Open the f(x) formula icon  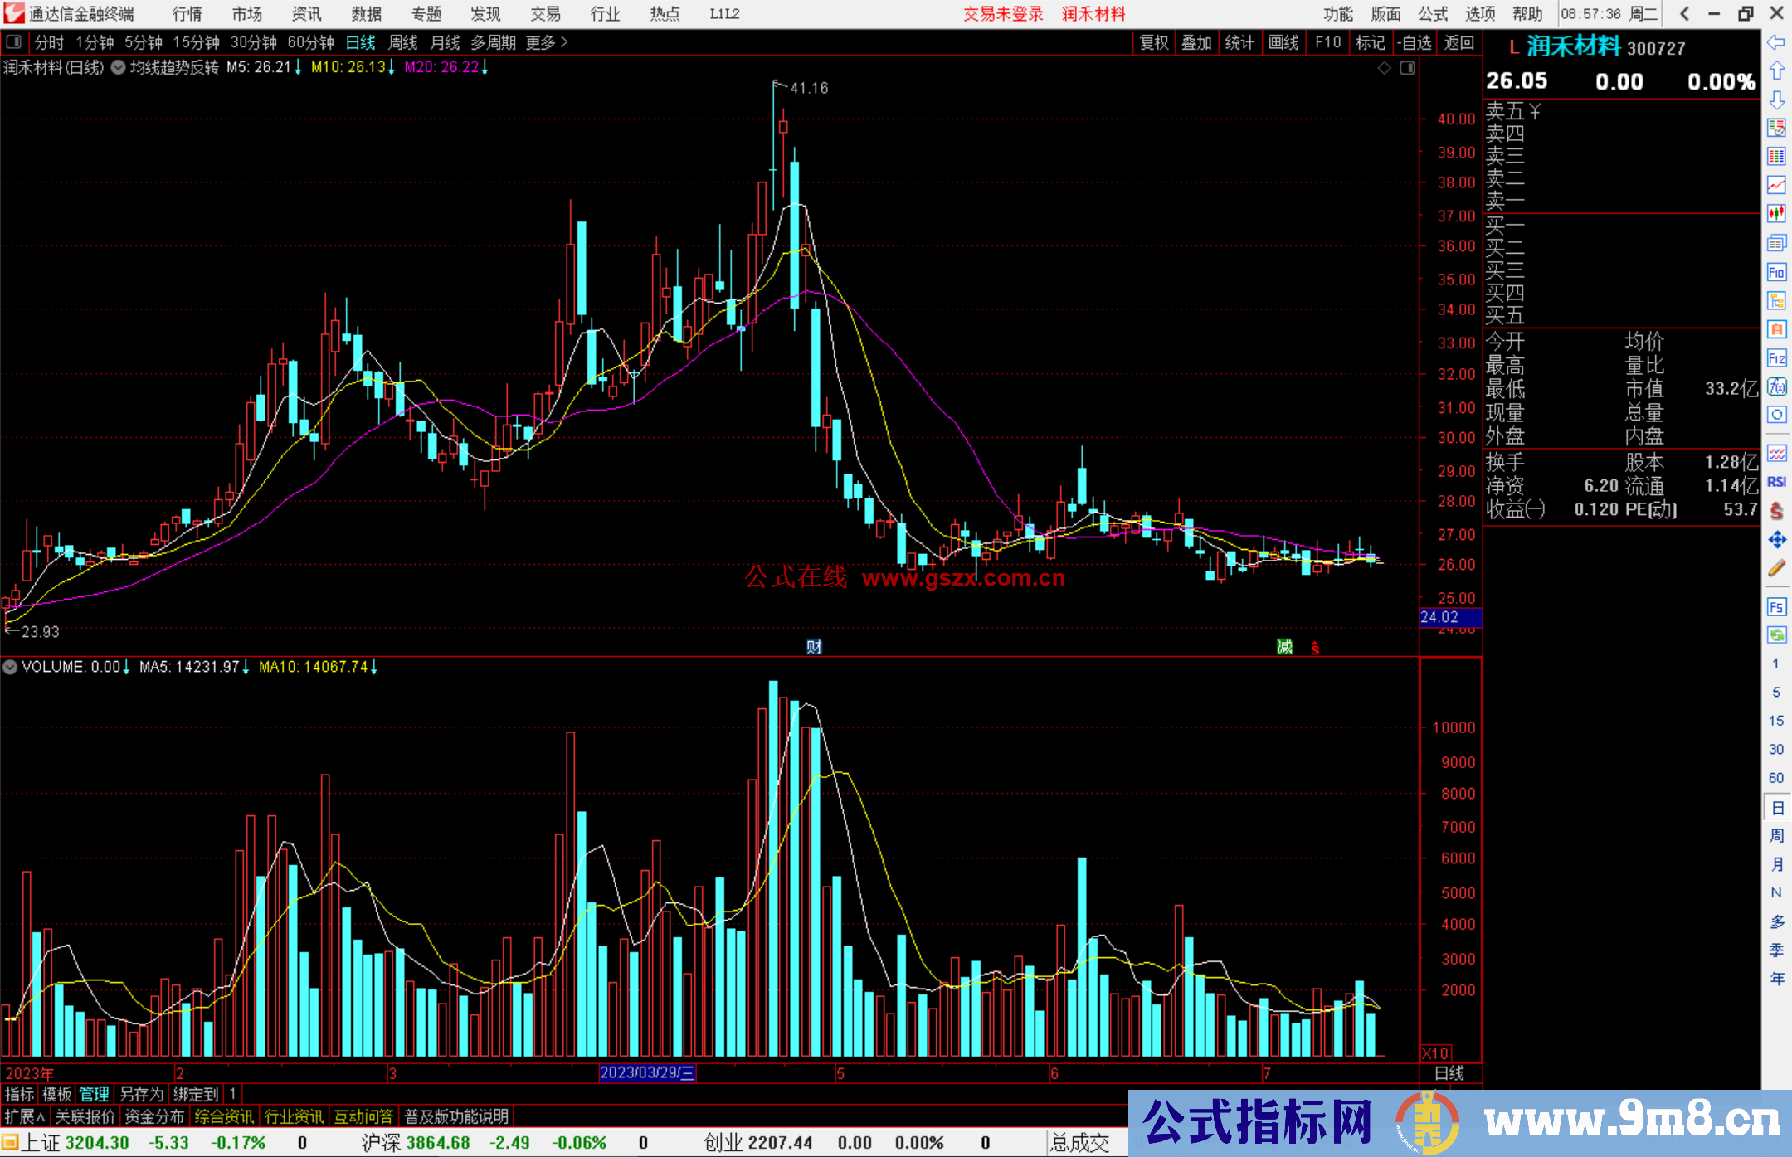tap(1776, 386)
